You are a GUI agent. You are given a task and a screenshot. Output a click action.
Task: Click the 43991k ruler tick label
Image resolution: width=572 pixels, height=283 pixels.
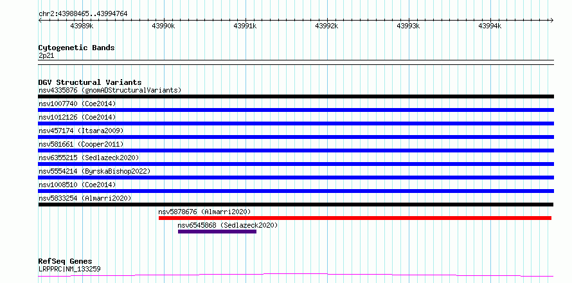coord(246,26)
